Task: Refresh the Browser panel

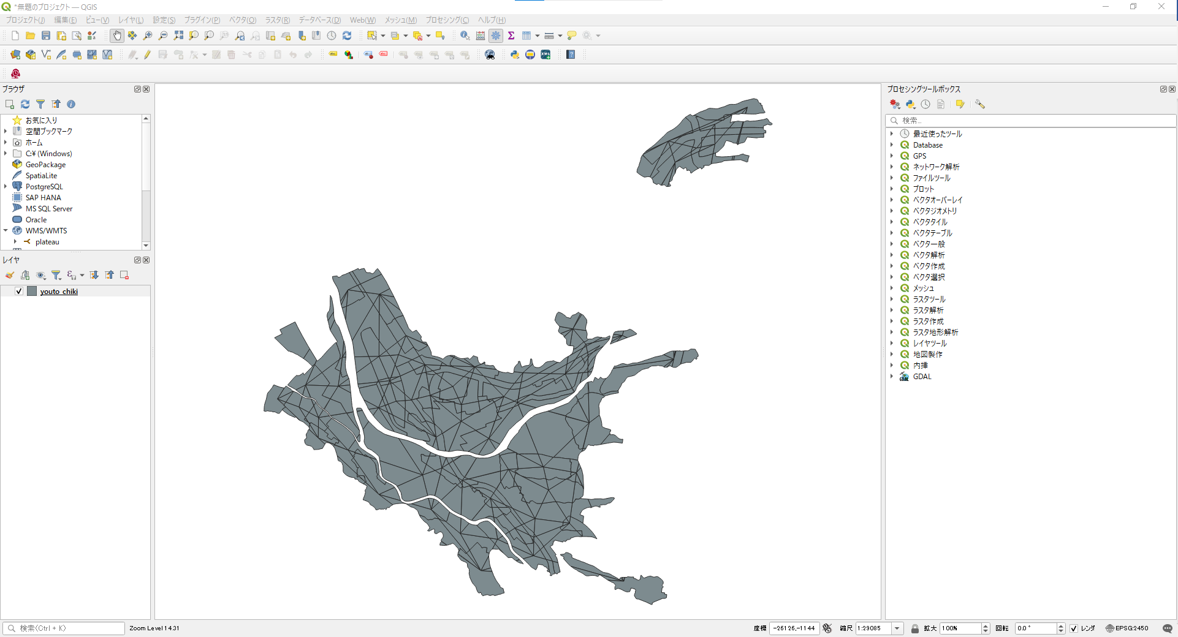Action: tap(25, 104)
